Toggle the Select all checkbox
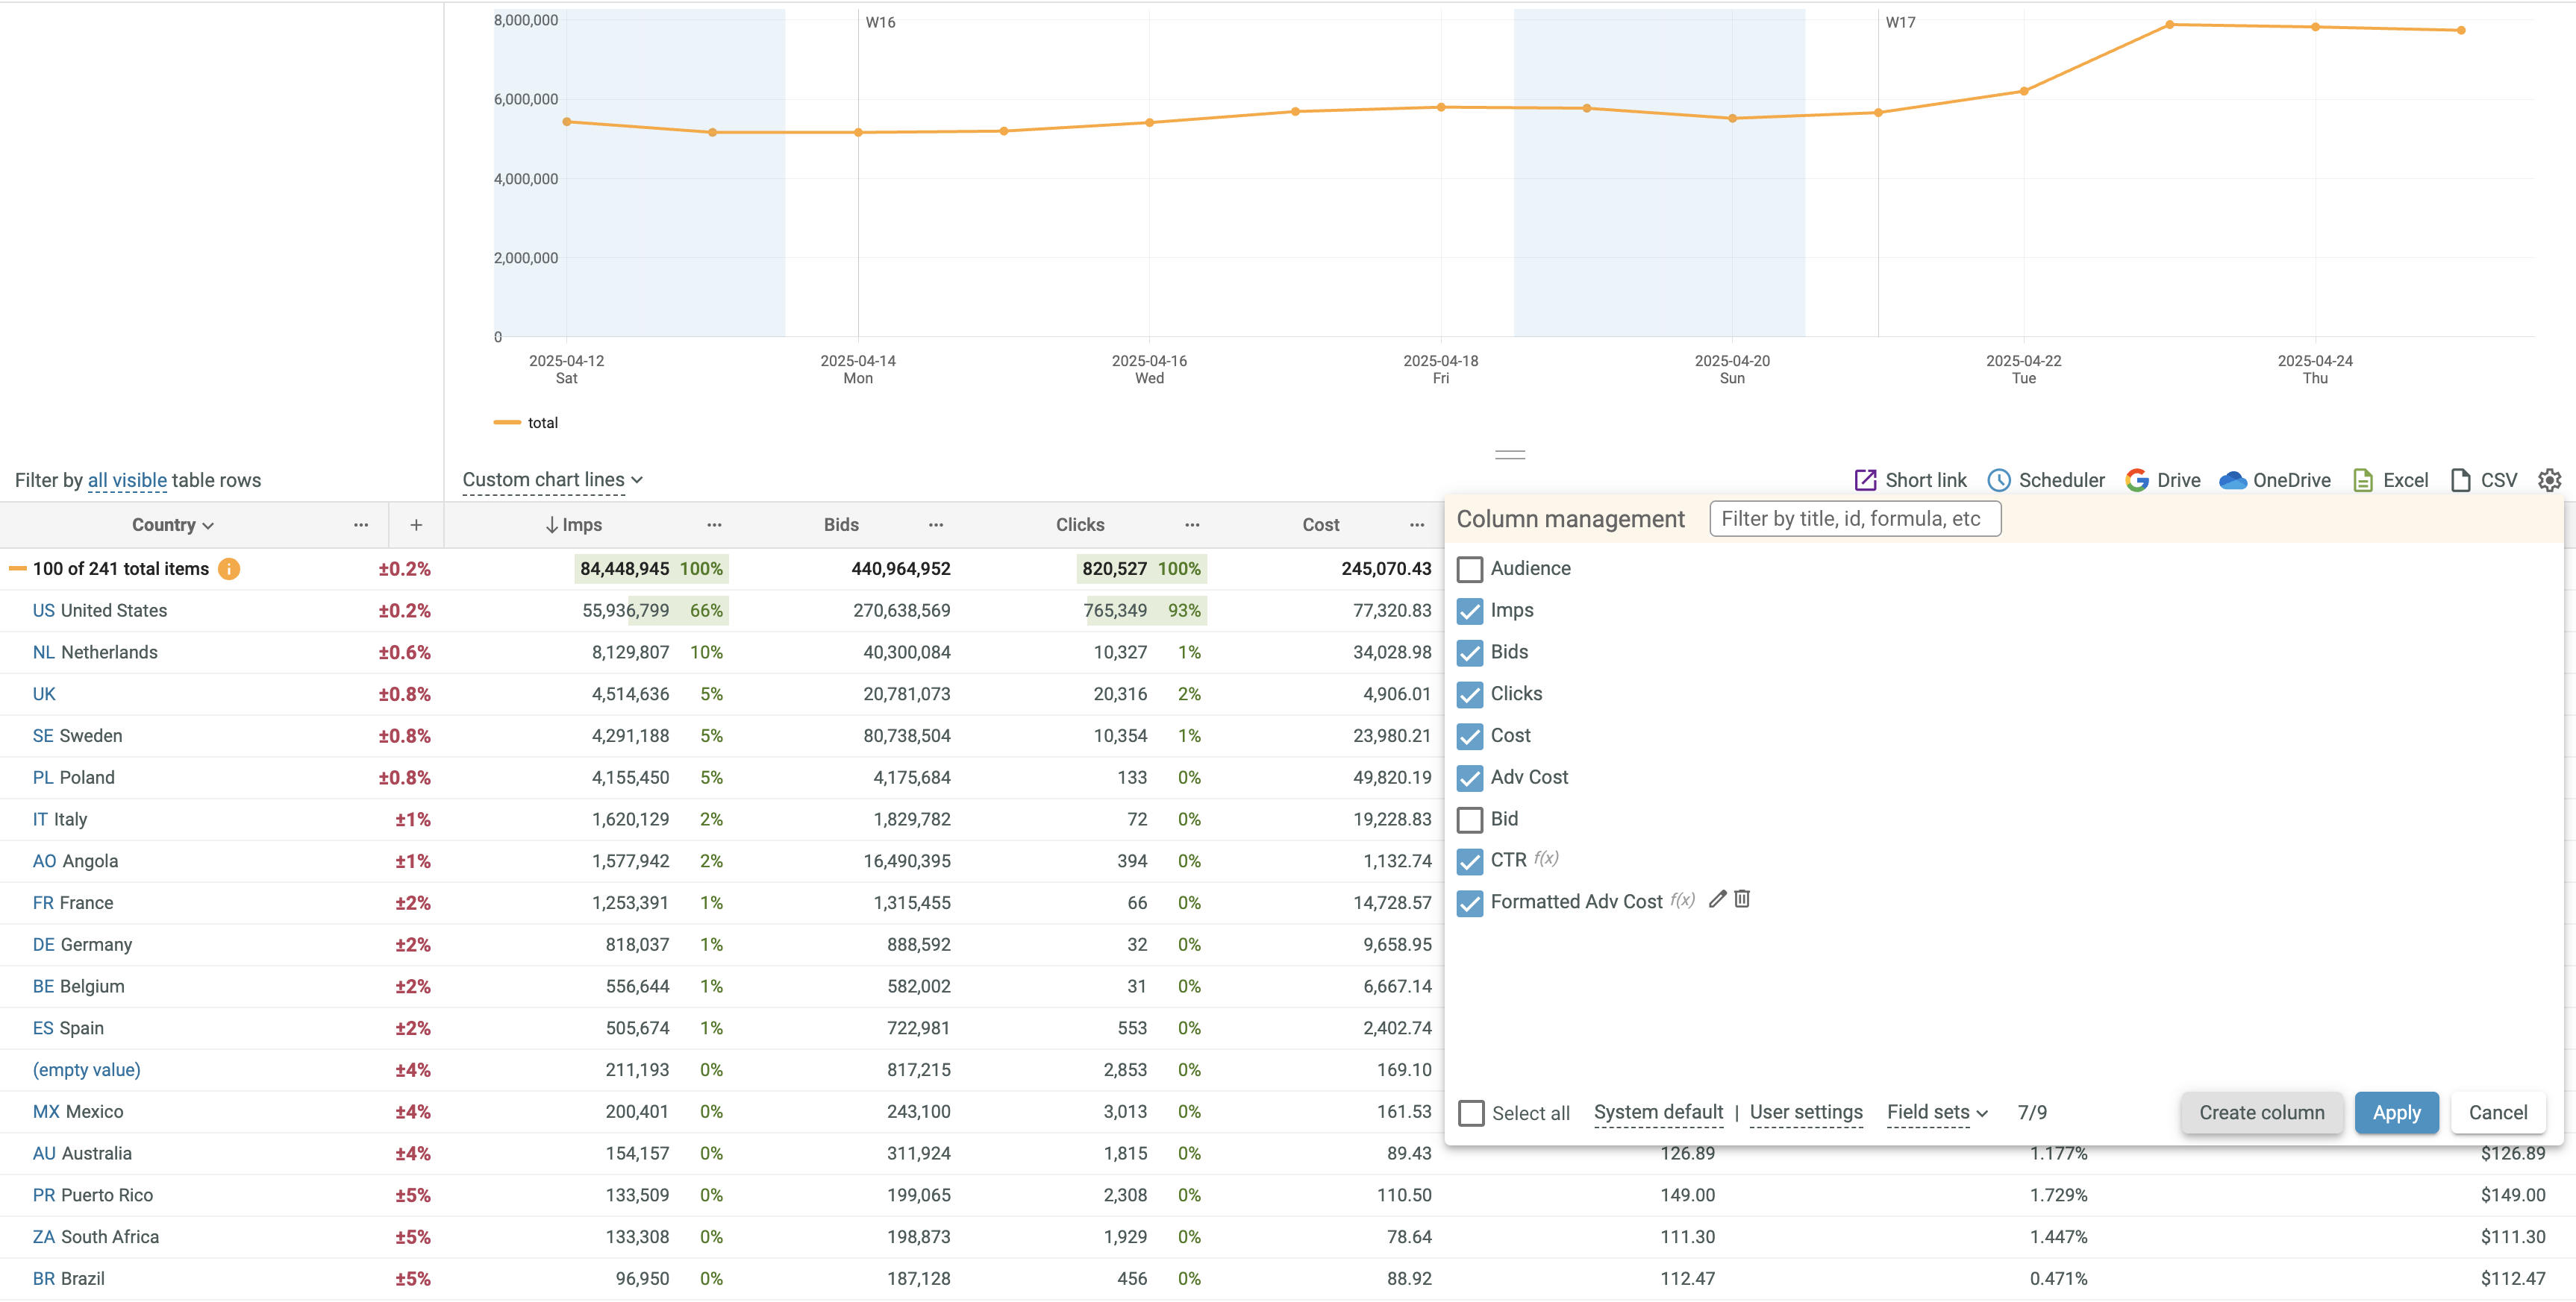Screen dimensions: 2576x1302 click(1471, 1113)
